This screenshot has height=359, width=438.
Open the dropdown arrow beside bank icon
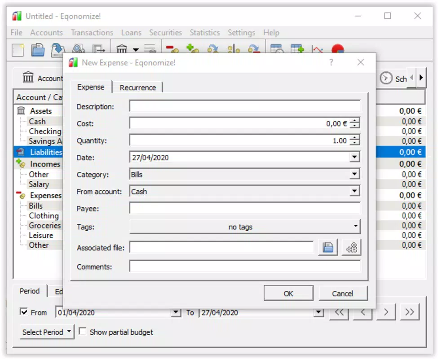(136, 50)
